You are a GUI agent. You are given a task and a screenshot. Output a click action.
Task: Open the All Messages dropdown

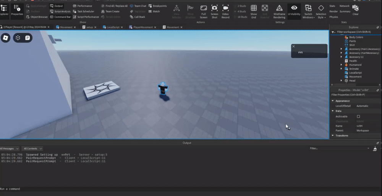tap(9, 149)
